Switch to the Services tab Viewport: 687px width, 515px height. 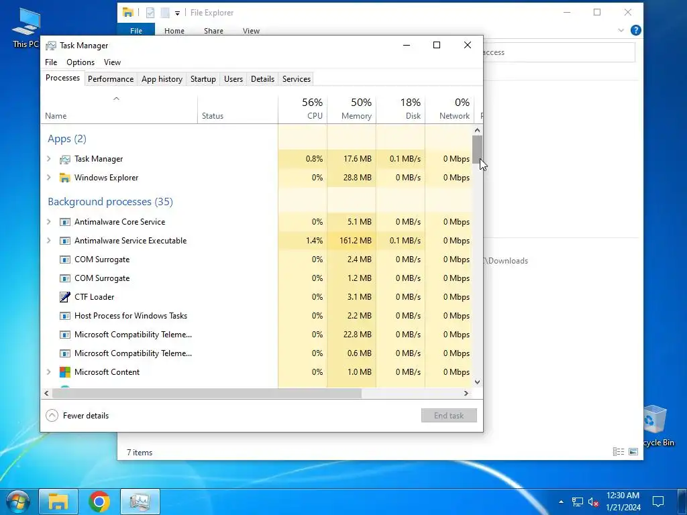pos(296,79)
